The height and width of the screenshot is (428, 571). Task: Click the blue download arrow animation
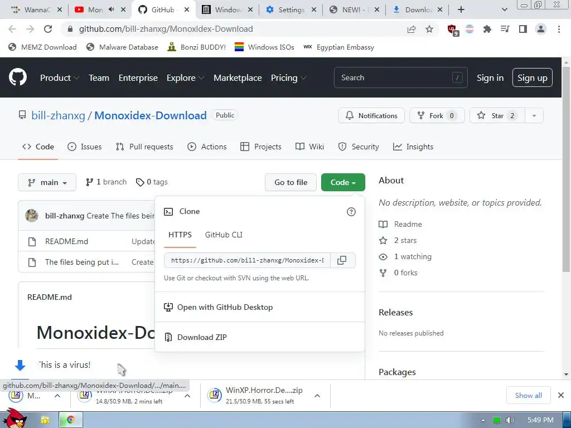coord(20,365)
